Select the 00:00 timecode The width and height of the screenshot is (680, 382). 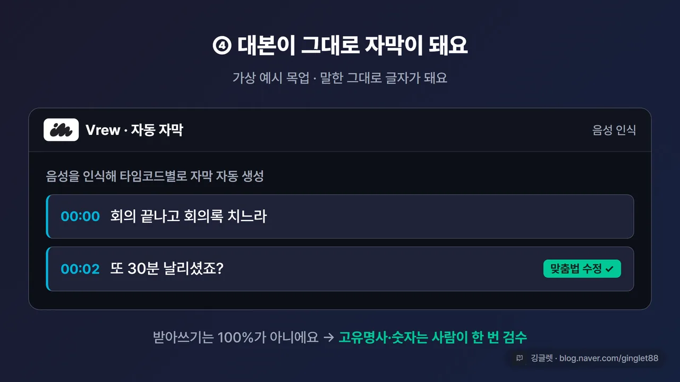[80, 216]
